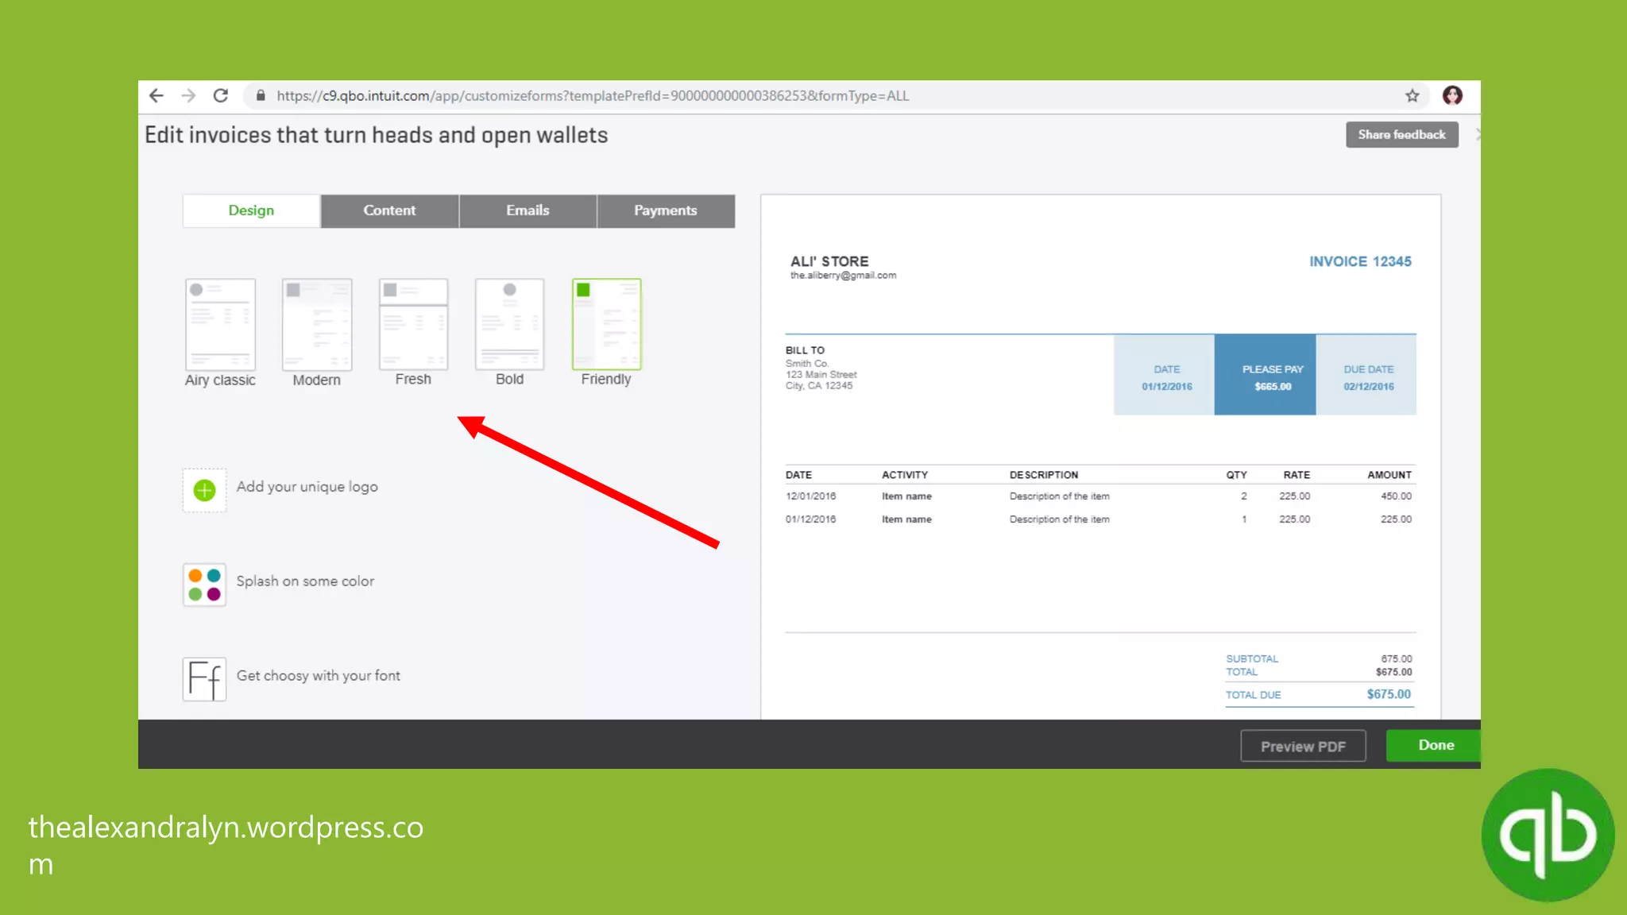Open the browser profile avatar
This screenshot has height=915, width=1627.
point(1452,96)
